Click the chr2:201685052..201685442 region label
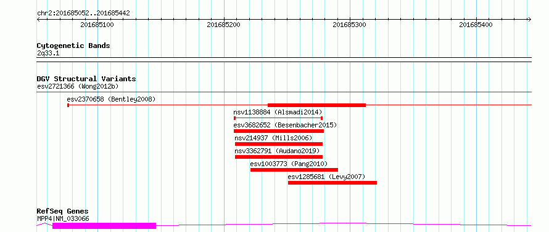 tap(83, 14)
